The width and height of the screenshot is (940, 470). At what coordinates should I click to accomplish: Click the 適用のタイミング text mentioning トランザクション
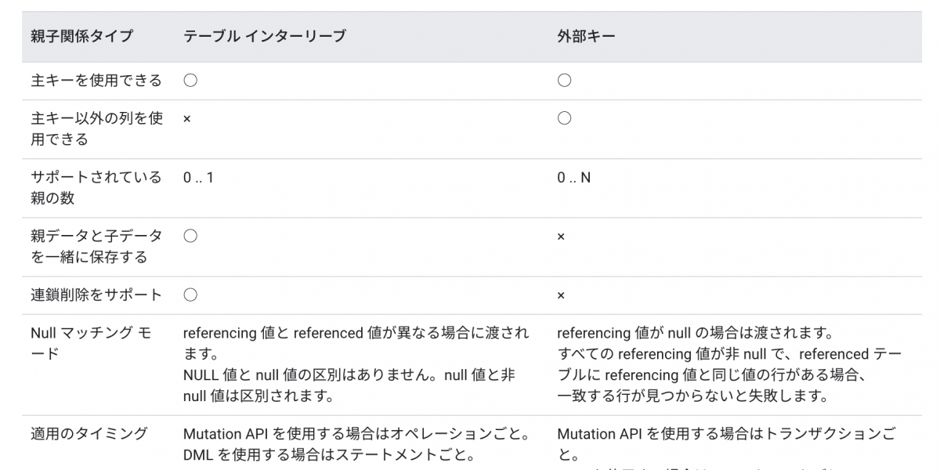(725, 443)
